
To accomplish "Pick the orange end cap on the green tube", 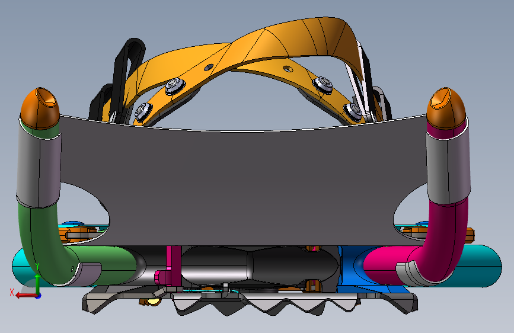I will pos(40,108).
